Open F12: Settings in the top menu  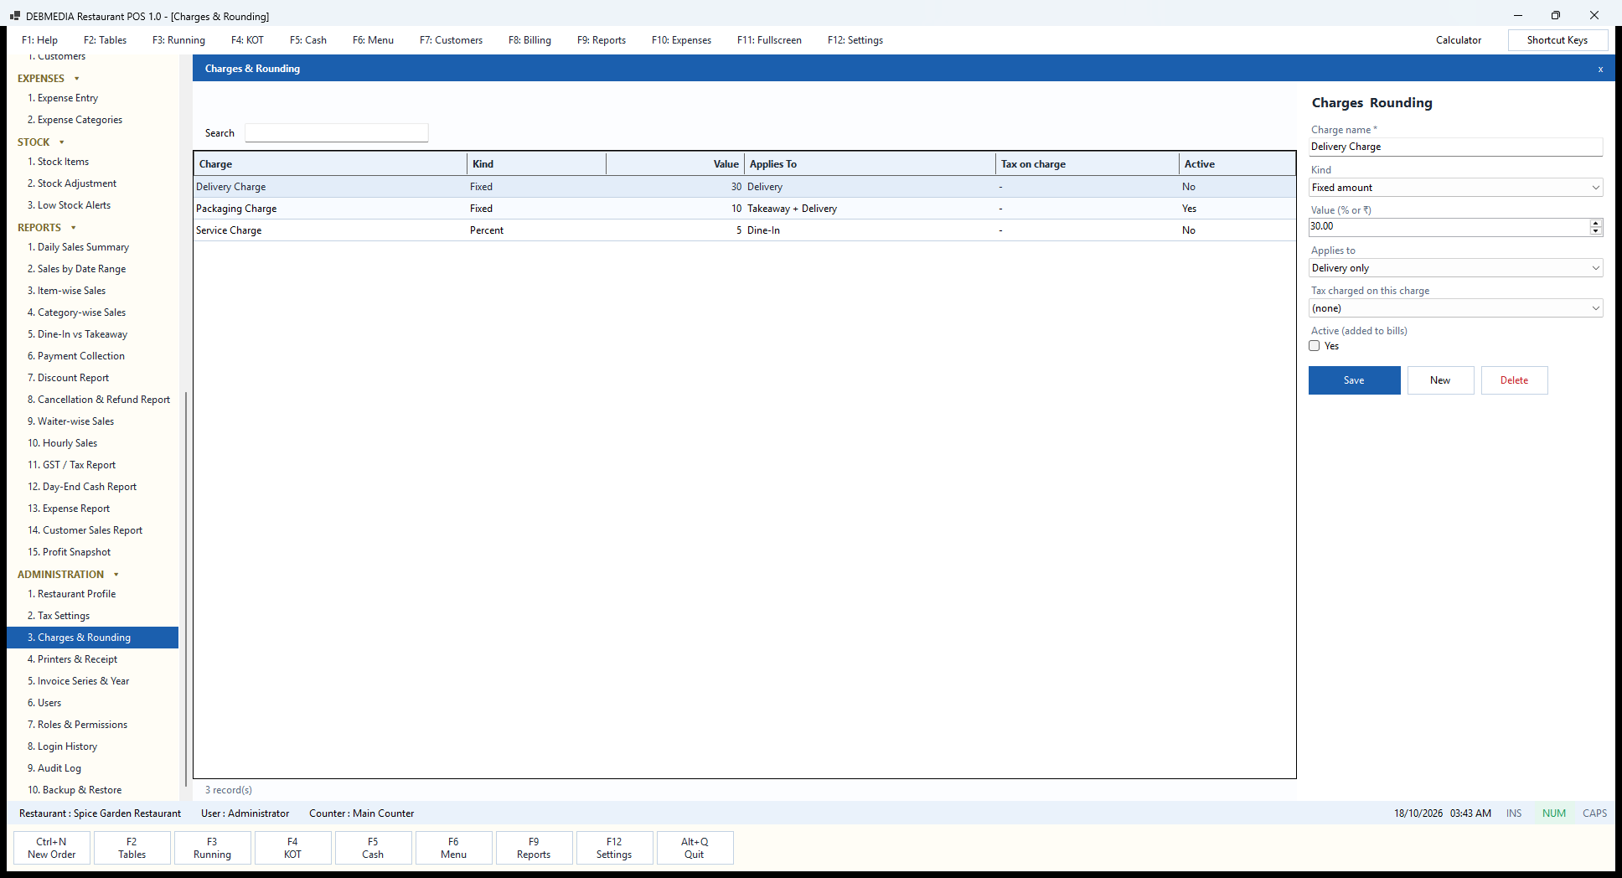coord(855,40)
